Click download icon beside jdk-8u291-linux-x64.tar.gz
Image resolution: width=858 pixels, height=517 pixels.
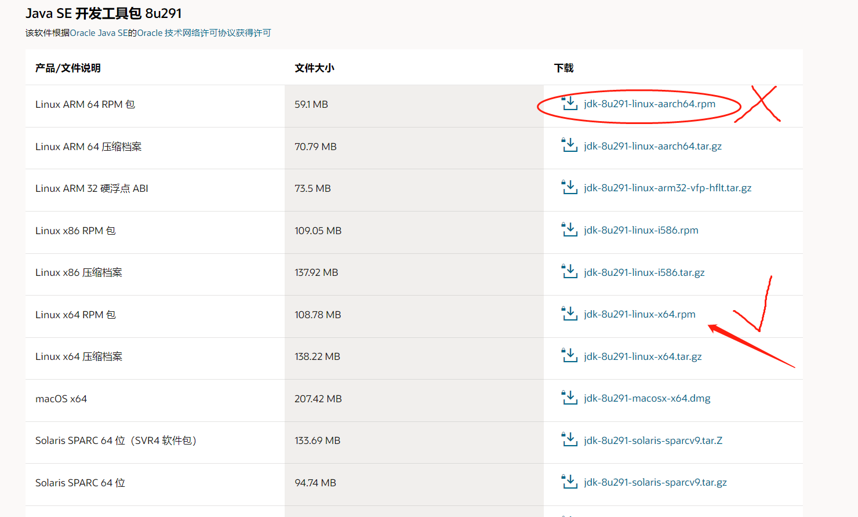point(569,356)
